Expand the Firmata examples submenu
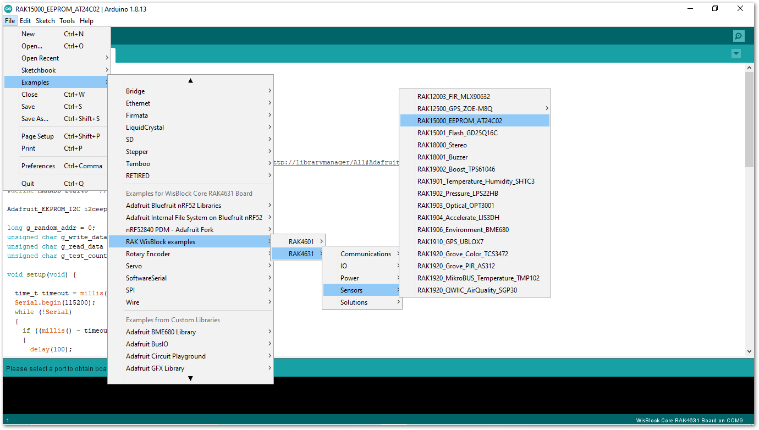759x430 pixels. click(190, 115)
